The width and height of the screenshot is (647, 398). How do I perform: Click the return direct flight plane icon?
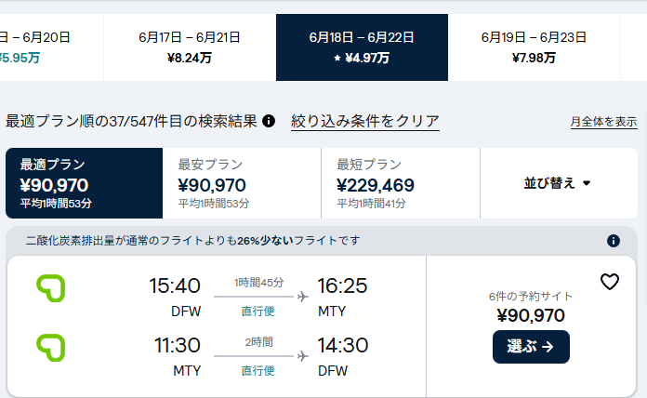302,356
